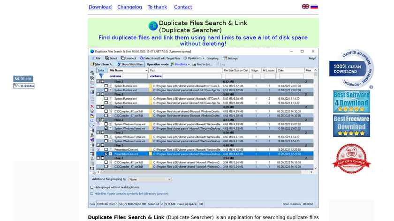
Task: Click the H/L count column header
Action: point(269,71)
